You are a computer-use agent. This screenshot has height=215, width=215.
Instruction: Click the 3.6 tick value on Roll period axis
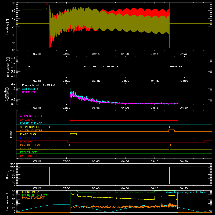tap(13, 76)
